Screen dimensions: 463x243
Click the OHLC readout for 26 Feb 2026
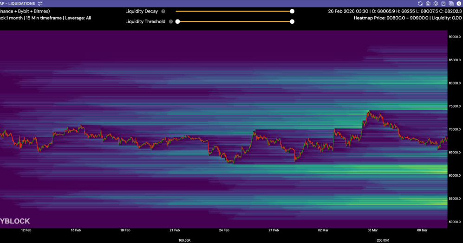(395, 11)
